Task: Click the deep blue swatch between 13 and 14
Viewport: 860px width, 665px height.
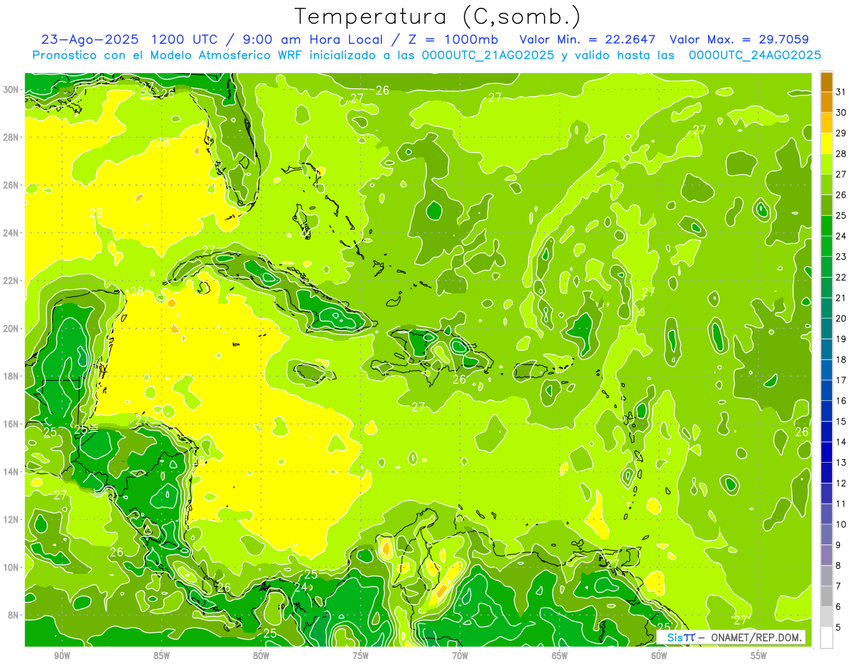Action: [826, 453]
